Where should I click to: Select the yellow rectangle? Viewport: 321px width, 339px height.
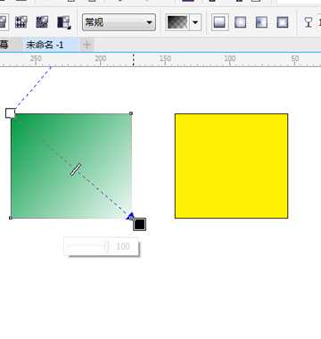pos(232,166)
